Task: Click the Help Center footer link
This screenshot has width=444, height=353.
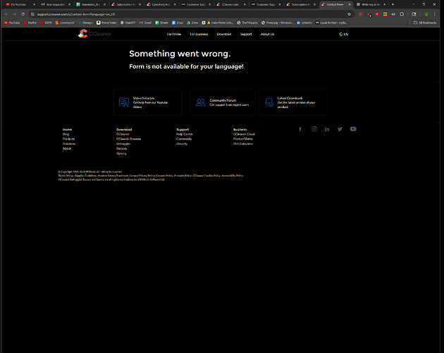Action: click(x=184, y=134)
